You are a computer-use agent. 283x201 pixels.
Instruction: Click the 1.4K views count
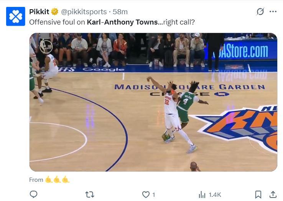click(215, 195)
